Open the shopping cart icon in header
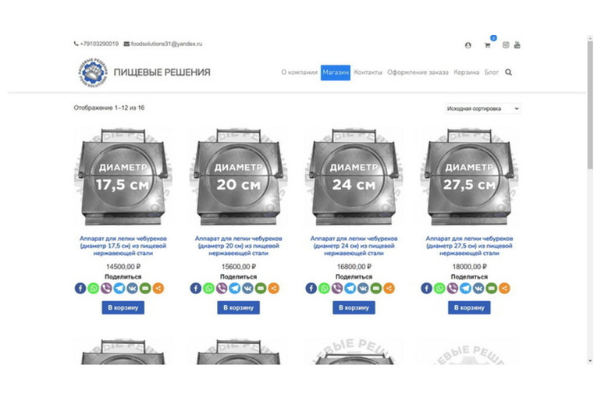Viewport: 601px width, 401px height. 488,45
